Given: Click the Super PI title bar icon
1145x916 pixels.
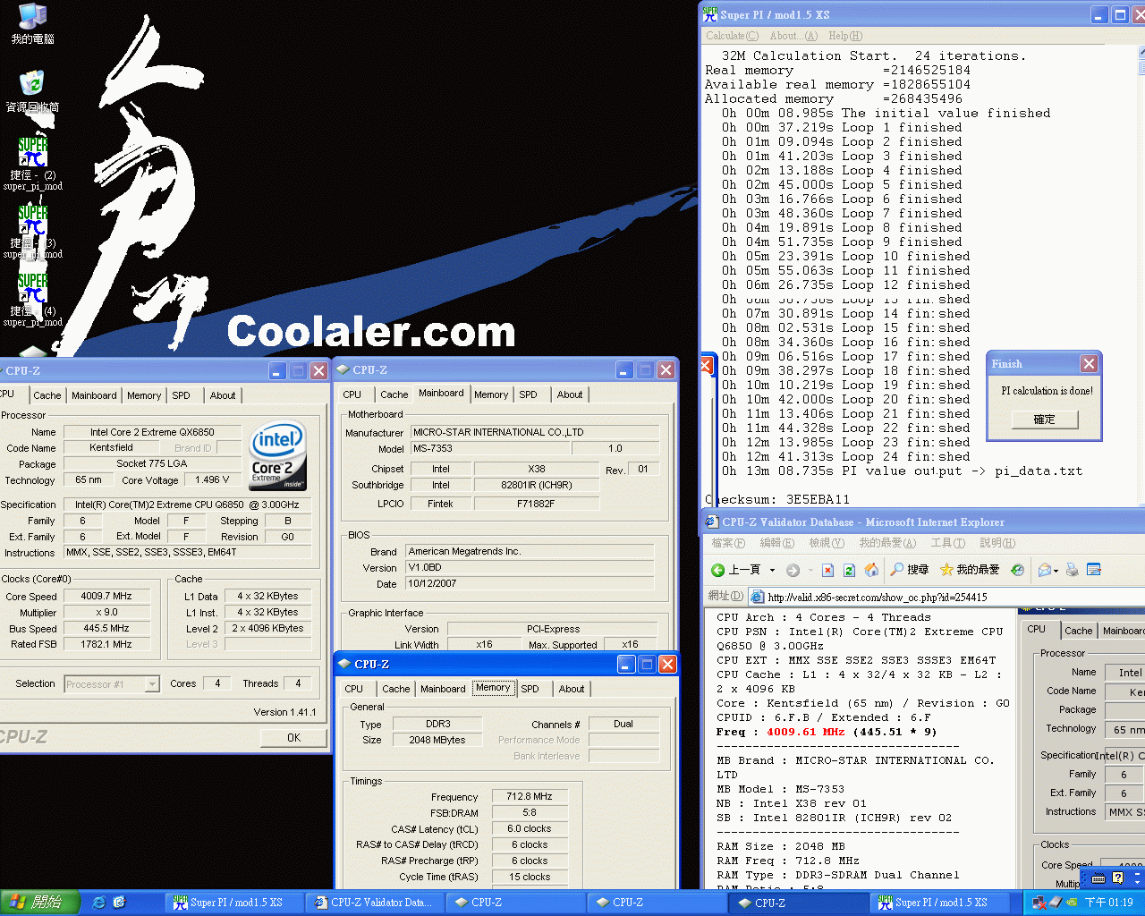Looking at the screenshot, I should pos(710,14).
